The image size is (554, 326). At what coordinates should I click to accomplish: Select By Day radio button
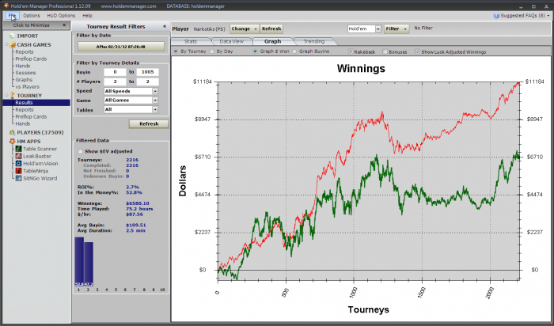[x=211, y=51]
